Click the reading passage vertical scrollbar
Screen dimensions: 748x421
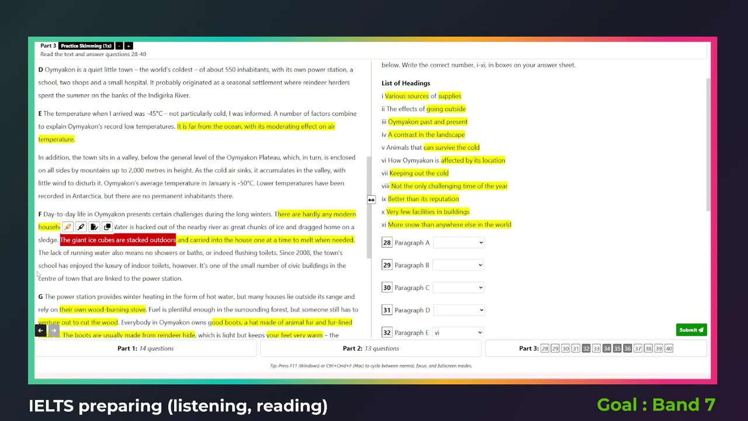coord(368,208)
